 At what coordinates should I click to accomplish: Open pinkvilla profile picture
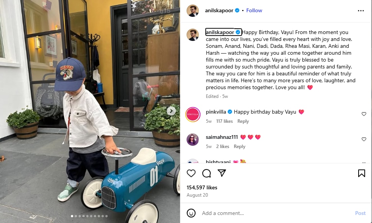point(193,114)
